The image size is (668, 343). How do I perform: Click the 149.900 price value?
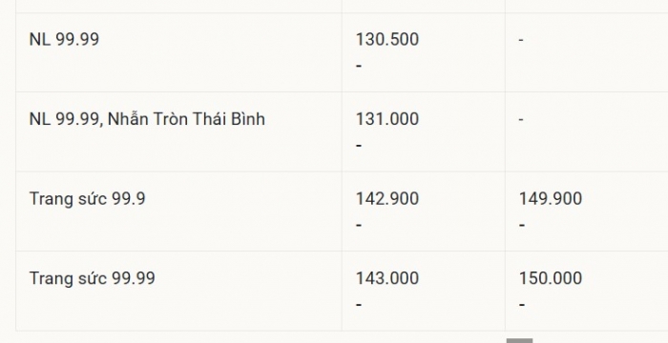pos(551,199)
